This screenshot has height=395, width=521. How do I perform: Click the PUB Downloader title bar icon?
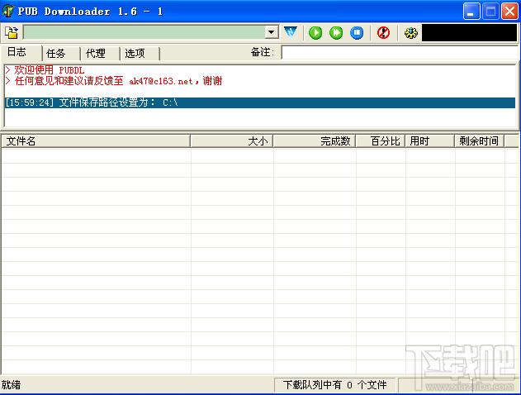pos(7,11)
